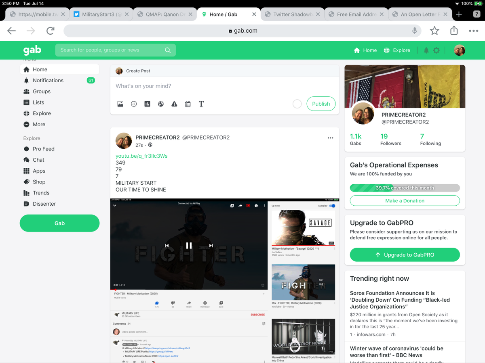
Task: Click the video progress bar
Action: click(x=189, y=290)
